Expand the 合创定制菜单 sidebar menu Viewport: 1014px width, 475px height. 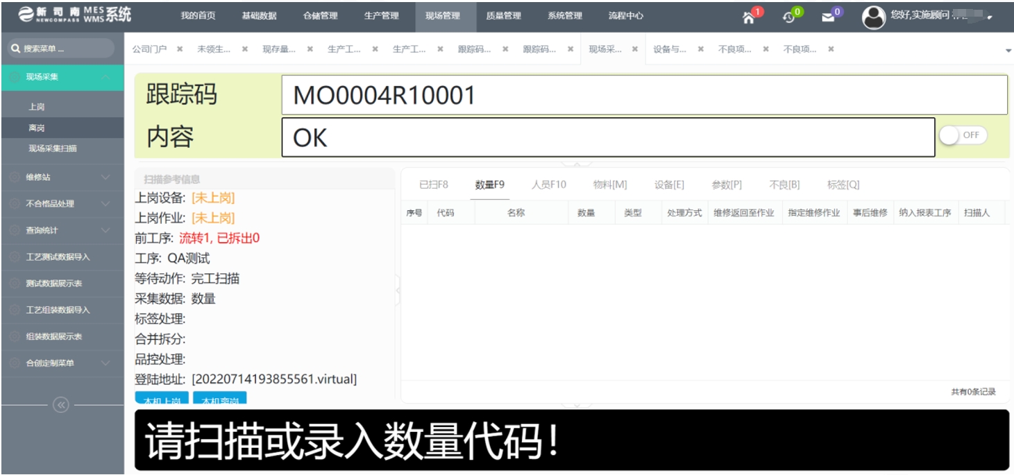coord(105,363)
